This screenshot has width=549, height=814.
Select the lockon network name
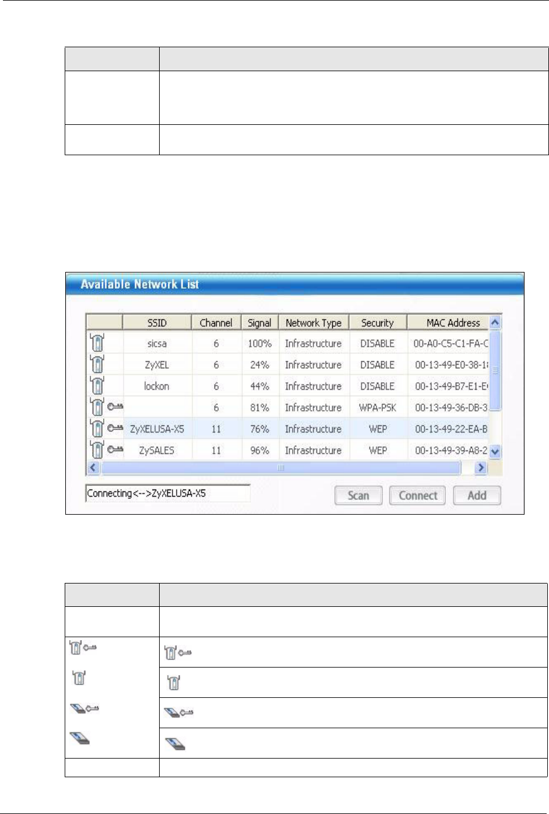(157, 386)
